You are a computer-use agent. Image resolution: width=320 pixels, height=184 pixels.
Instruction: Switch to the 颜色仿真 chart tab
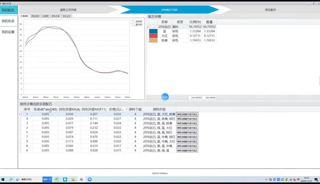pos(55,16)
